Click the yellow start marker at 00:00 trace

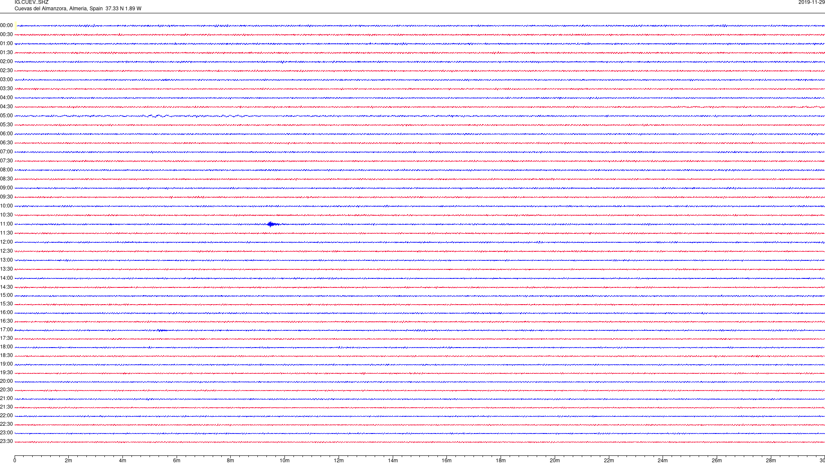[16, 25]
